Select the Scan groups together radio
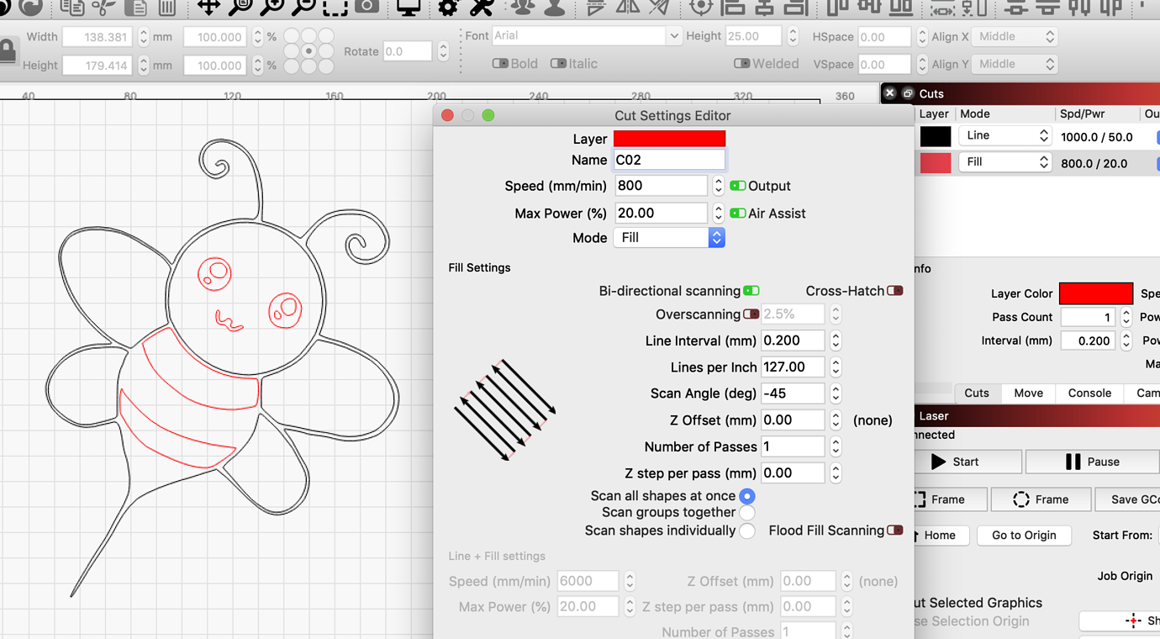The width and height of the screenshot is (1160, 639). pyautogui.click(x=747, y=513)
